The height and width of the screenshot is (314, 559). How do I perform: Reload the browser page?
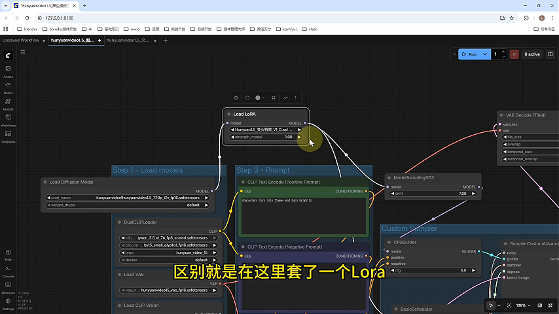(x=27, y=18)
